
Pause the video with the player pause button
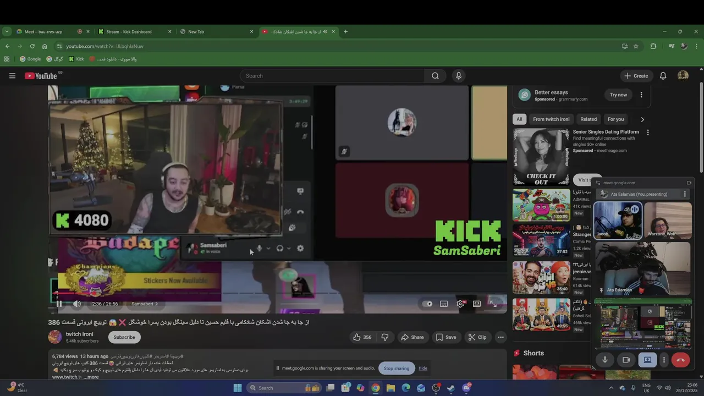click(x=59, y=304)
